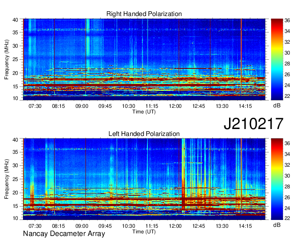Click 13:30 time tick under Left Handed plot
Image resolution: width=295 pixels, height=239 pixels.
222,226
